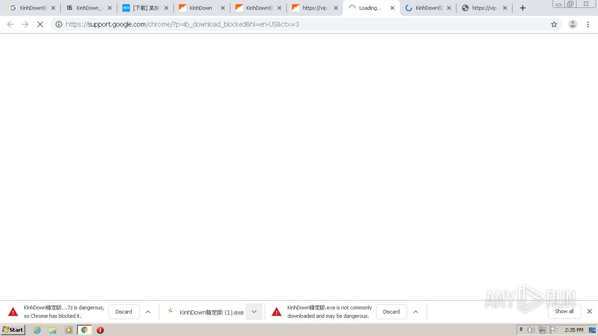Open Chrome three-dot menu
598x336 pixels.
[588, 24]
